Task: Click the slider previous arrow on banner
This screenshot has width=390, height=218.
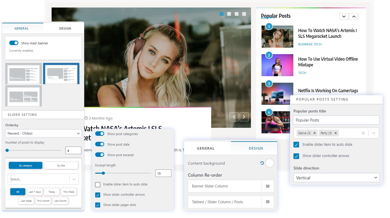Action: click(234, 117)
